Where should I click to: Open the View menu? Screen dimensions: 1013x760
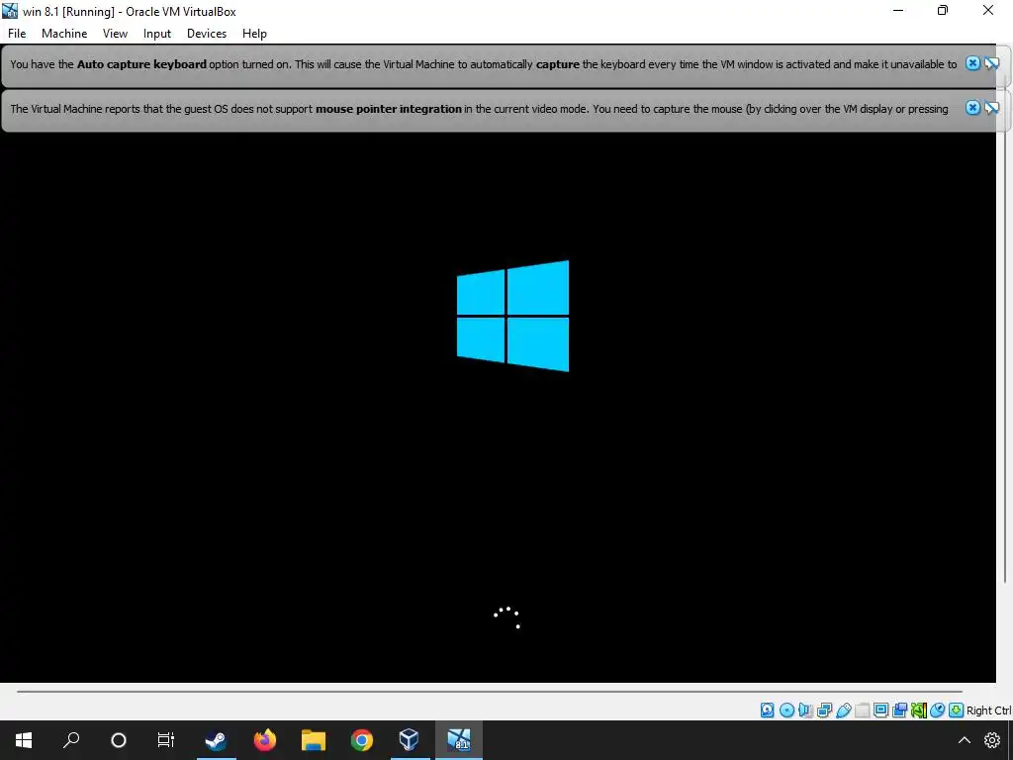pos(115,34)
